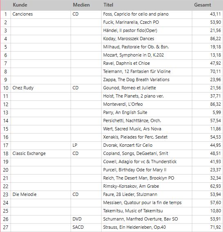Select title Holst, The Planets, 2 piano ver.

pyautogui.click(x=147, y=96)
